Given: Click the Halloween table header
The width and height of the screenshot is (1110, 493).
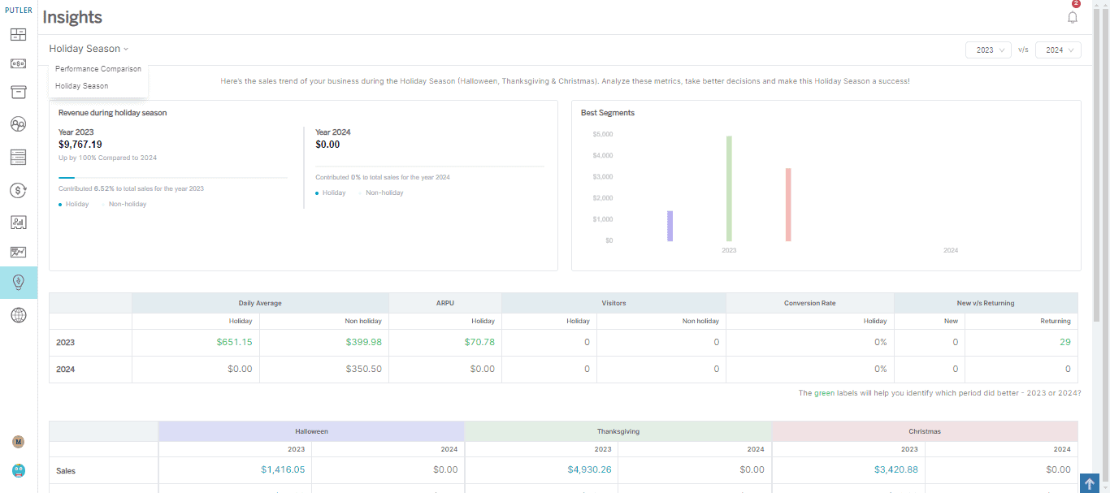Looking at the screenshot, I should [x=311, y=431].
